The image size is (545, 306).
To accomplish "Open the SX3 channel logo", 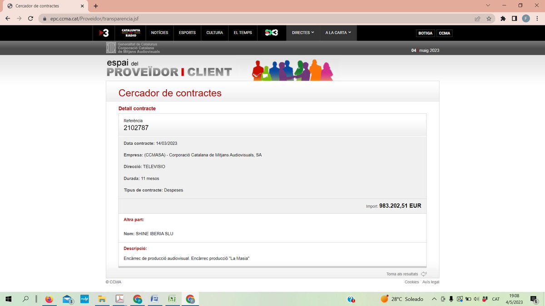I will click(271, 33).
